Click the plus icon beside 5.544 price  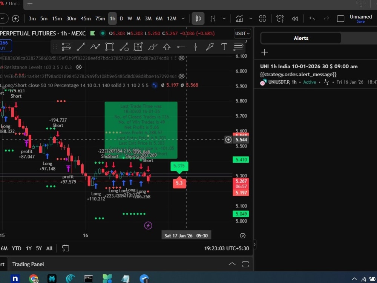[x=228, y=140]
